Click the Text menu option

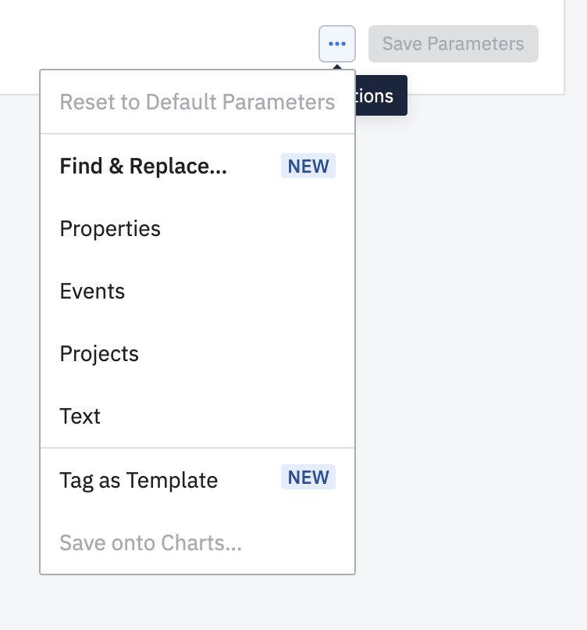(x=80, y=417)
